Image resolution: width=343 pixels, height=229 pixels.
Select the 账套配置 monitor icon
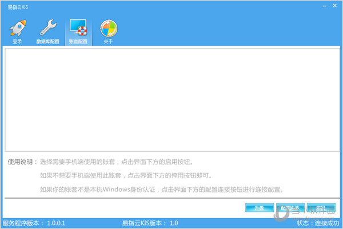(78, 31)
